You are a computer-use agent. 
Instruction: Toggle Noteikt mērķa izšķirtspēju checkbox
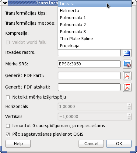coord(8,97)
